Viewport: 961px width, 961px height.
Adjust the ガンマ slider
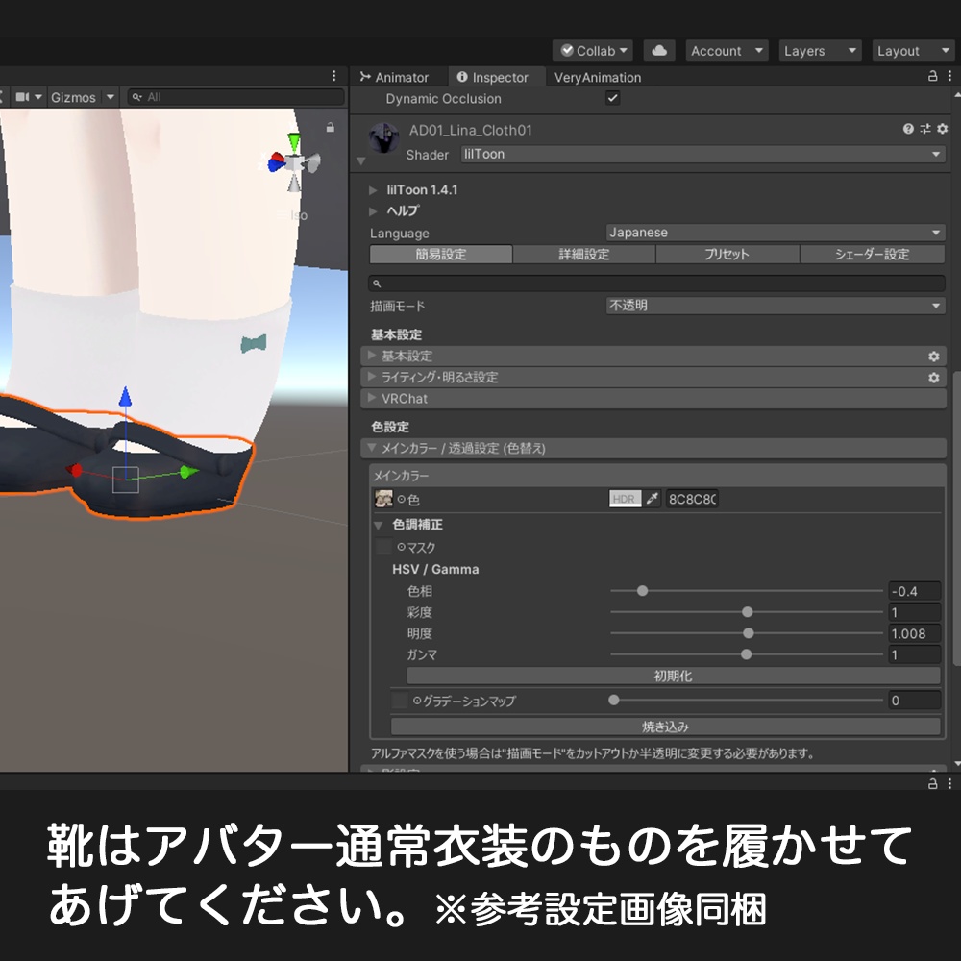[746, 654]
